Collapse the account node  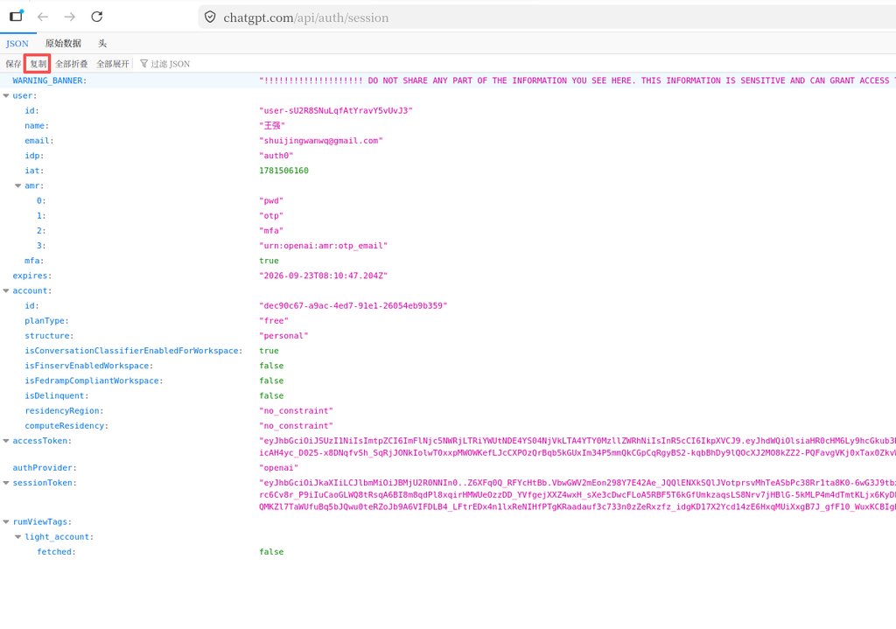[x=6, y=290]
